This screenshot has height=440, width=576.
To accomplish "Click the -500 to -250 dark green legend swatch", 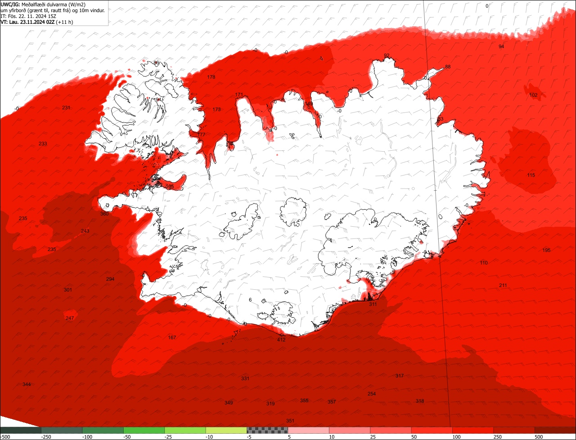I will tap(20, 430).
